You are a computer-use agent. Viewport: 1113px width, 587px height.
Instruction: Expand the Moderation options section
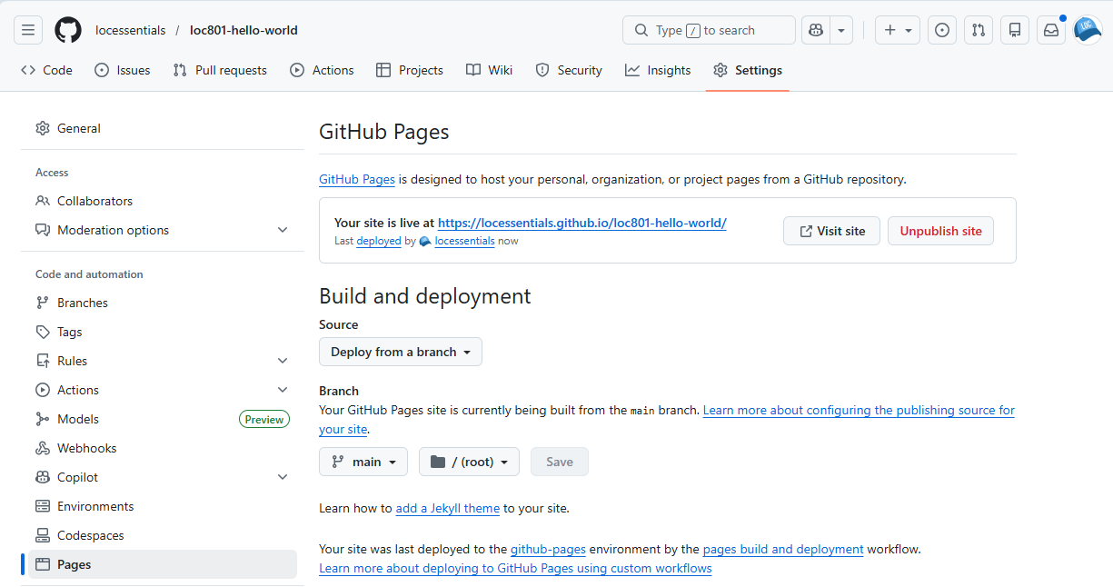pos(282,230)
